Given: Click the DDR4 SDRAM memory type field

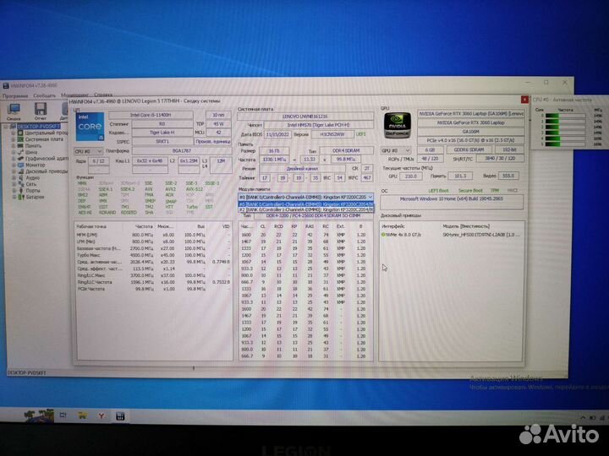Looking at the screenshot, I should (346, 150).
